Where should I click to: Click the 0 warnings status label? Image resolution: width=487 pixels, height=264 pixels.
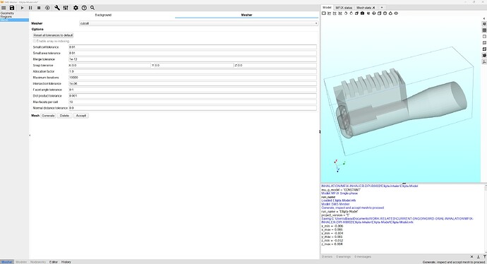[344, 257]
